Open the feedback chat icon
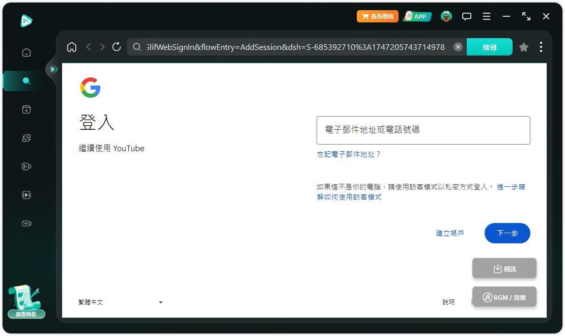 tap(467, 16)
